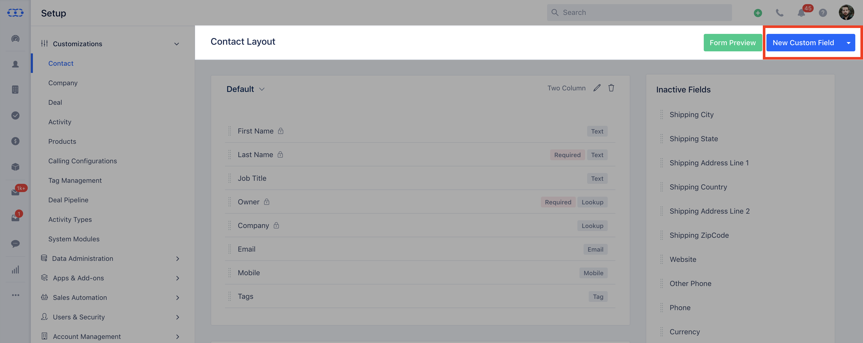Screen dimensions: 863x343
Task: Click the pencil edit icon for Default section
Action: click(597, 88)
